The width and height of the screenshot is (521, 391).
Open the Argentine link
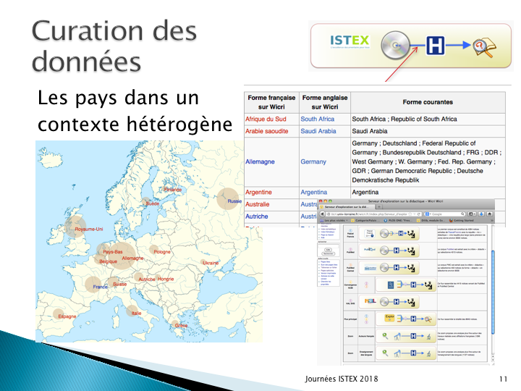pyautogui.click(x=258, y=192)
